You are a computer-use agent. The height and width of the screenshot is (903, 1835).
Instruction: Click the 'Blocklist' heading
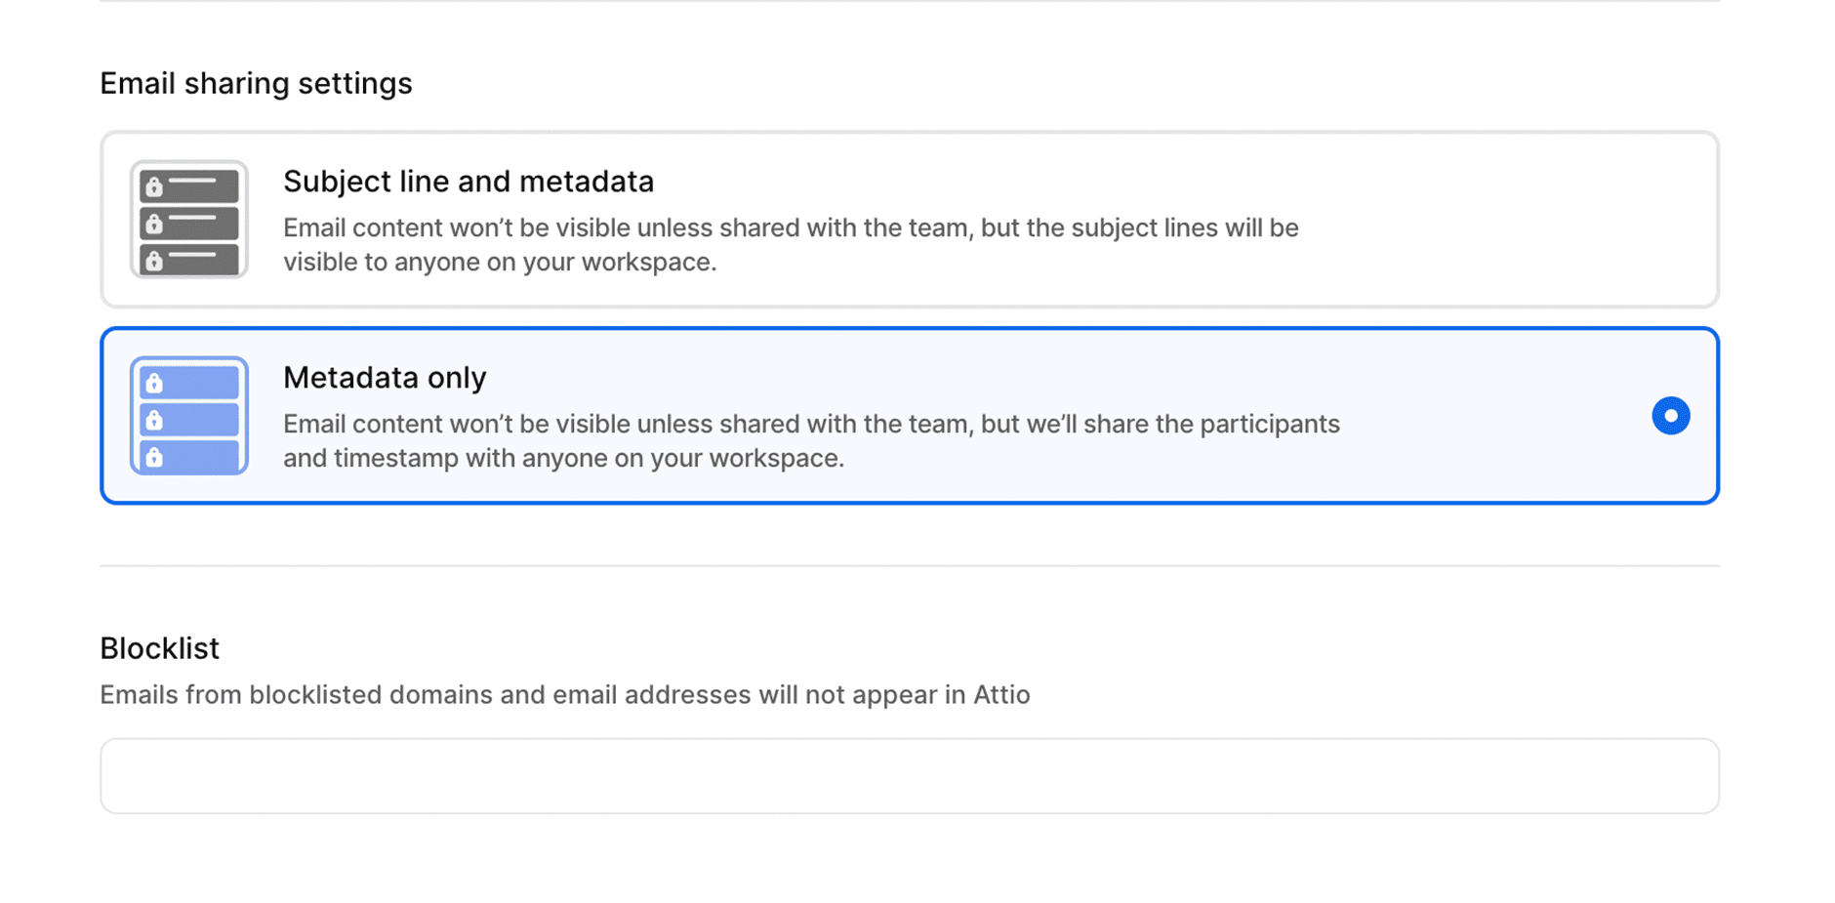[159, 648]
